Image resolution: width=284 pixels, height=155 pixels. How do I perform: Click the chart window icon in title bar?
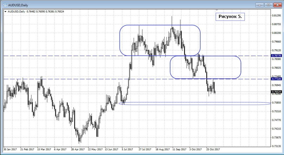pos(5,5)
